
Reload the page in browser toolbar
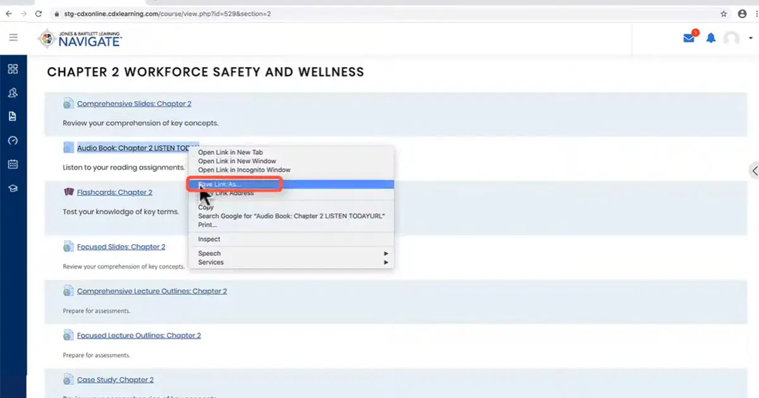coord(39,13)
